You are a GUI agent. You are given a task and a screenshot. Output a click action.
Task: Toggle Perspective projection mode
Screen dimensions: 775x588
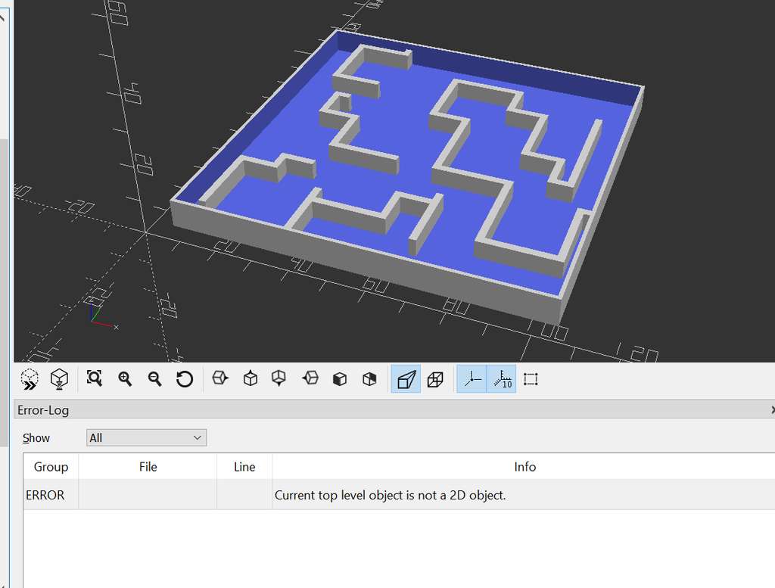[x=406, y=379]
